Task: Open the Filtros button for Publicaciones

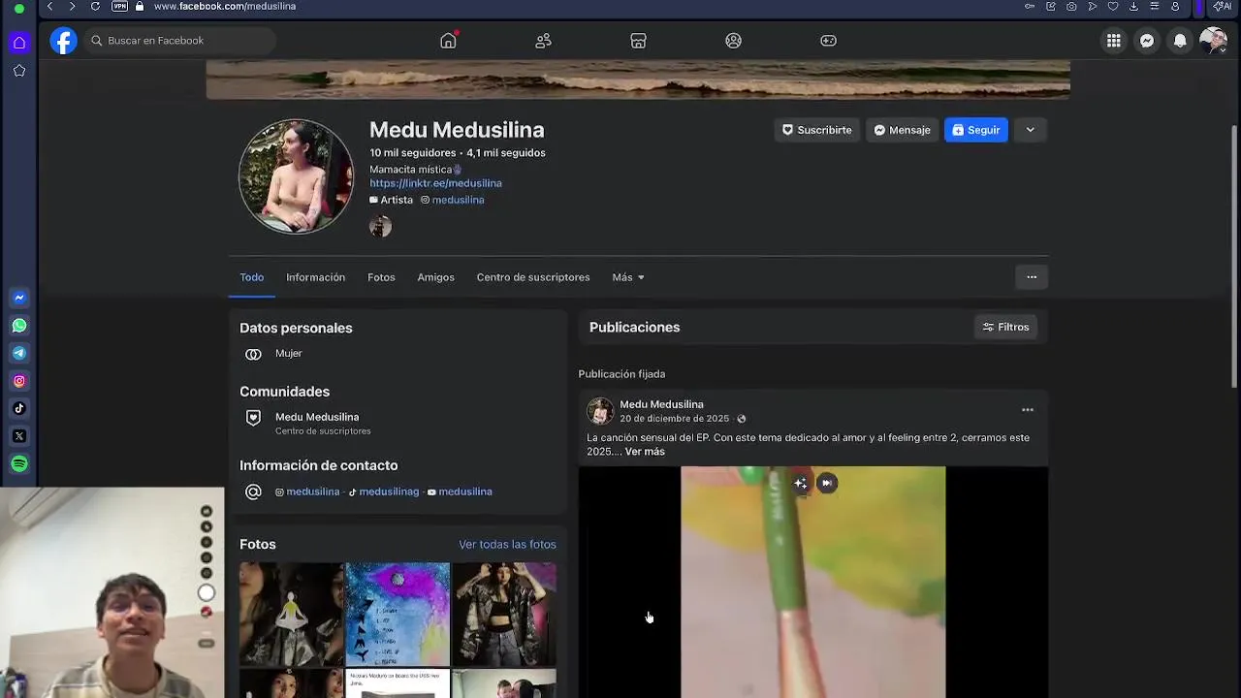Action: point(1005,327)
